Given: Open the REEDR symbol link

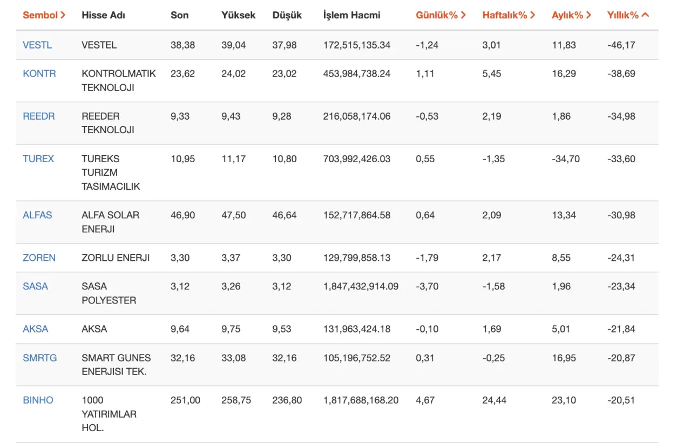Looking at the screenshot, I should point(39,116).
